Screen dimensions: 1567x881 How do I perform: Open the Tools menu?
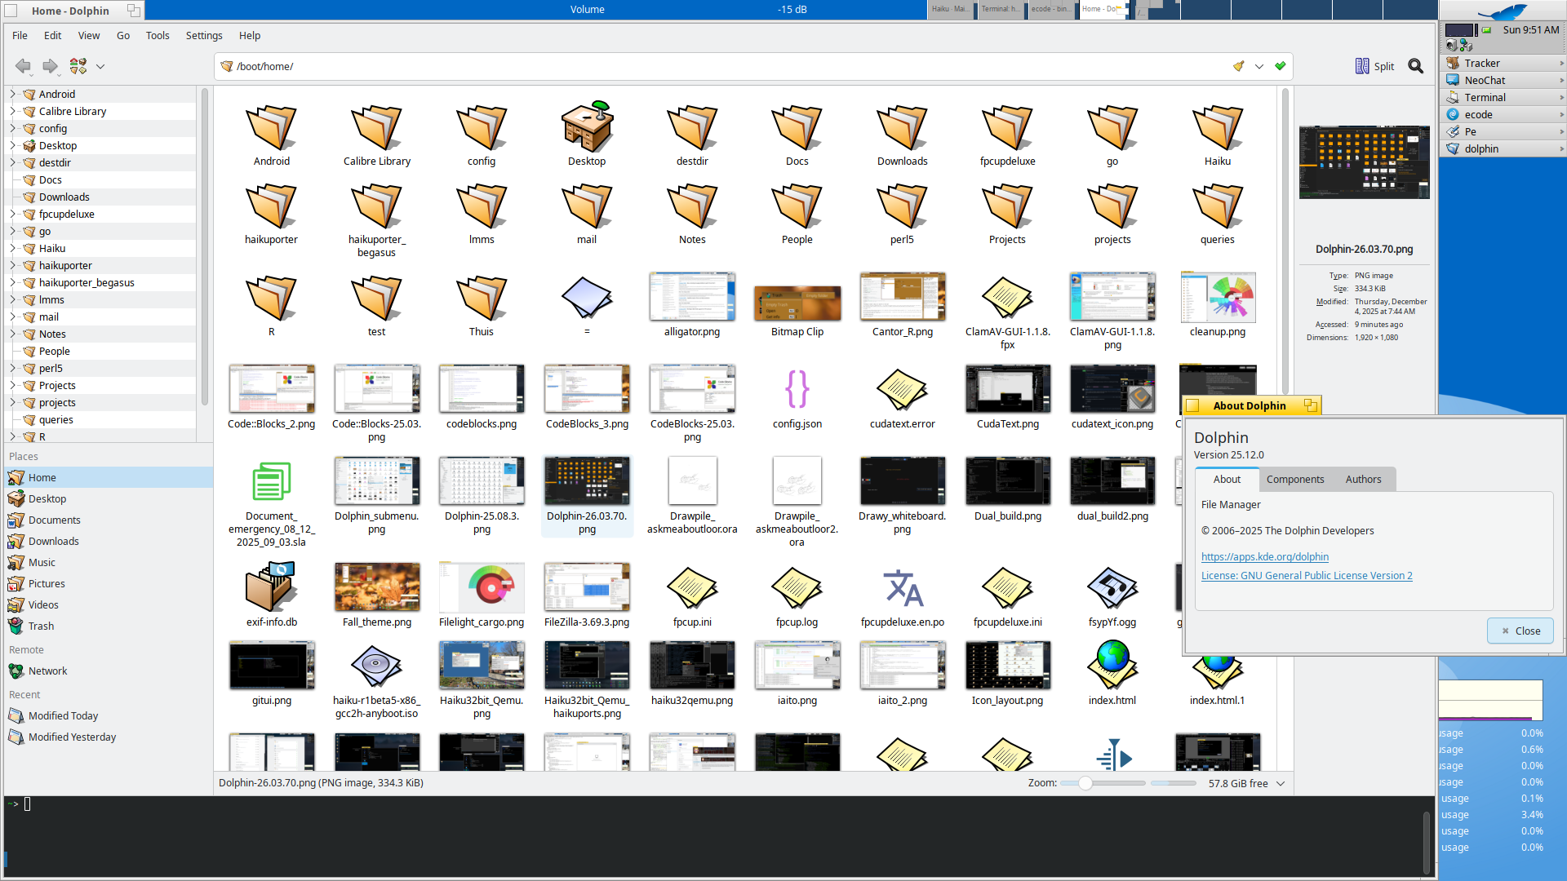click(158, 35)
